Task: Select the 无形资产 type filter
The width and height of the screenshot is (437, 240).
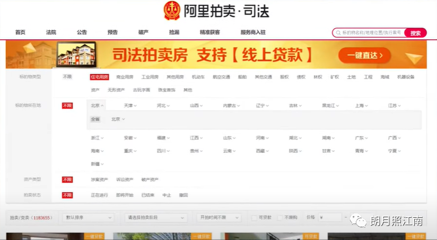Action: point(116,90)
